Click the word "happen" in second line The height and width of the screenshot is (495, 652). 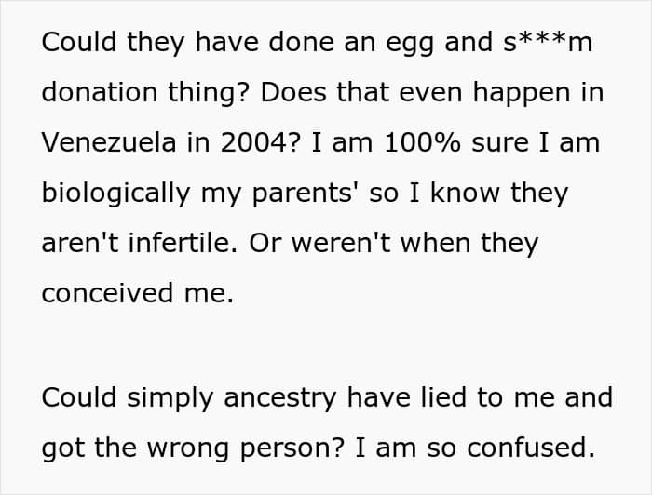click(x=522, y=94)
